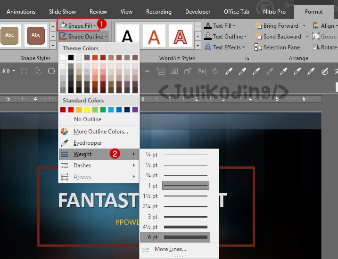Select the Eyedropper option
This screenshot has width=338, height=259.
tap(99, 143)
